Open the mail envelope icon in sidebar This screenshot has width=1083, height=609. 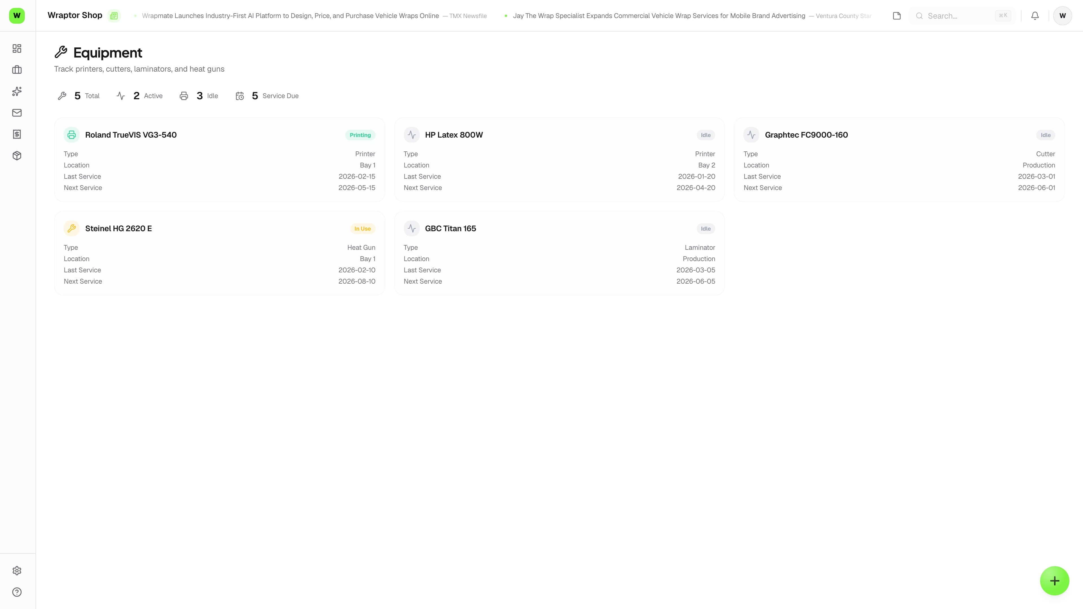click(x=17, y=113)
